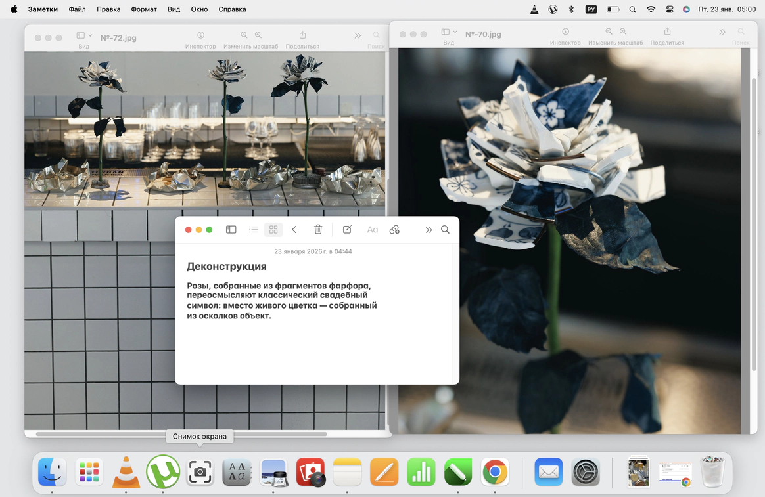Open Screenshot app in the Dock
Viewport: 765px width, 497px height.
click(200, 471)
